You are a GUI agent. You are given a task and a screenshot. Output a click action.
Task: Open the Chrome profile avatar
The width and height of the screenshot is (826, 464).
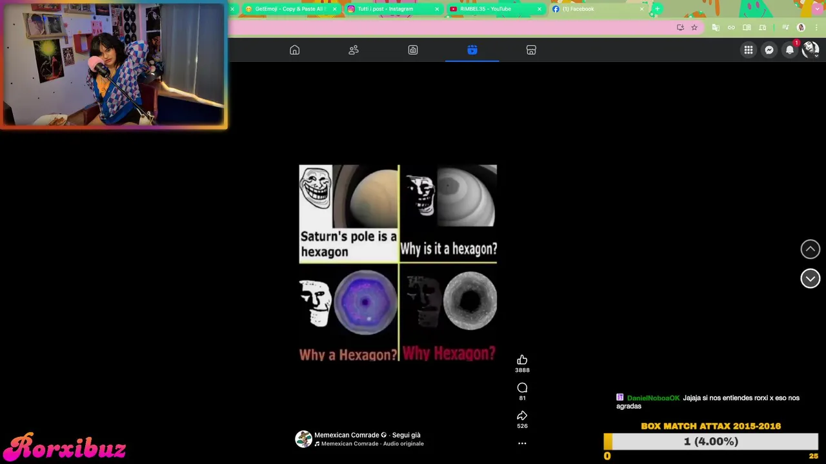tap(801, 28)
